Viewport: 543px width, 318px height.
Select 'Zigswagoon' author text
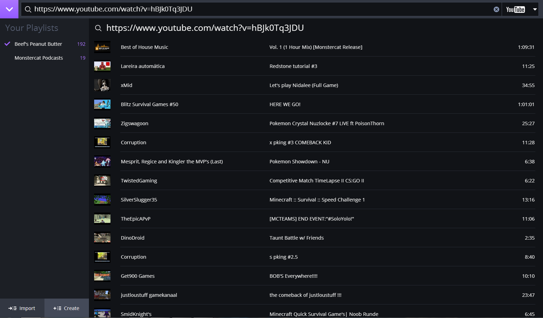pyautogui.click(x=134, y=123)
